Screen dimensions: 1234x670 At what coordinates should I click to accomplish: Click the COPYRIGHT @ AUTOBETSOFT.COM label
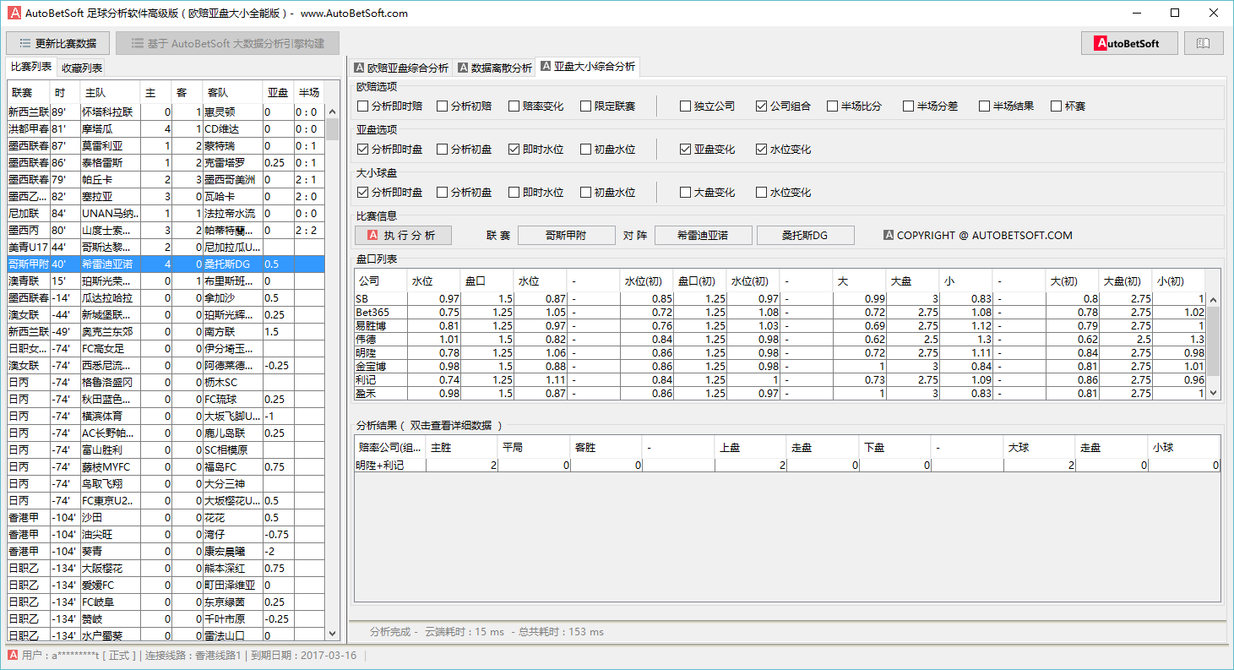pos(978,236)
